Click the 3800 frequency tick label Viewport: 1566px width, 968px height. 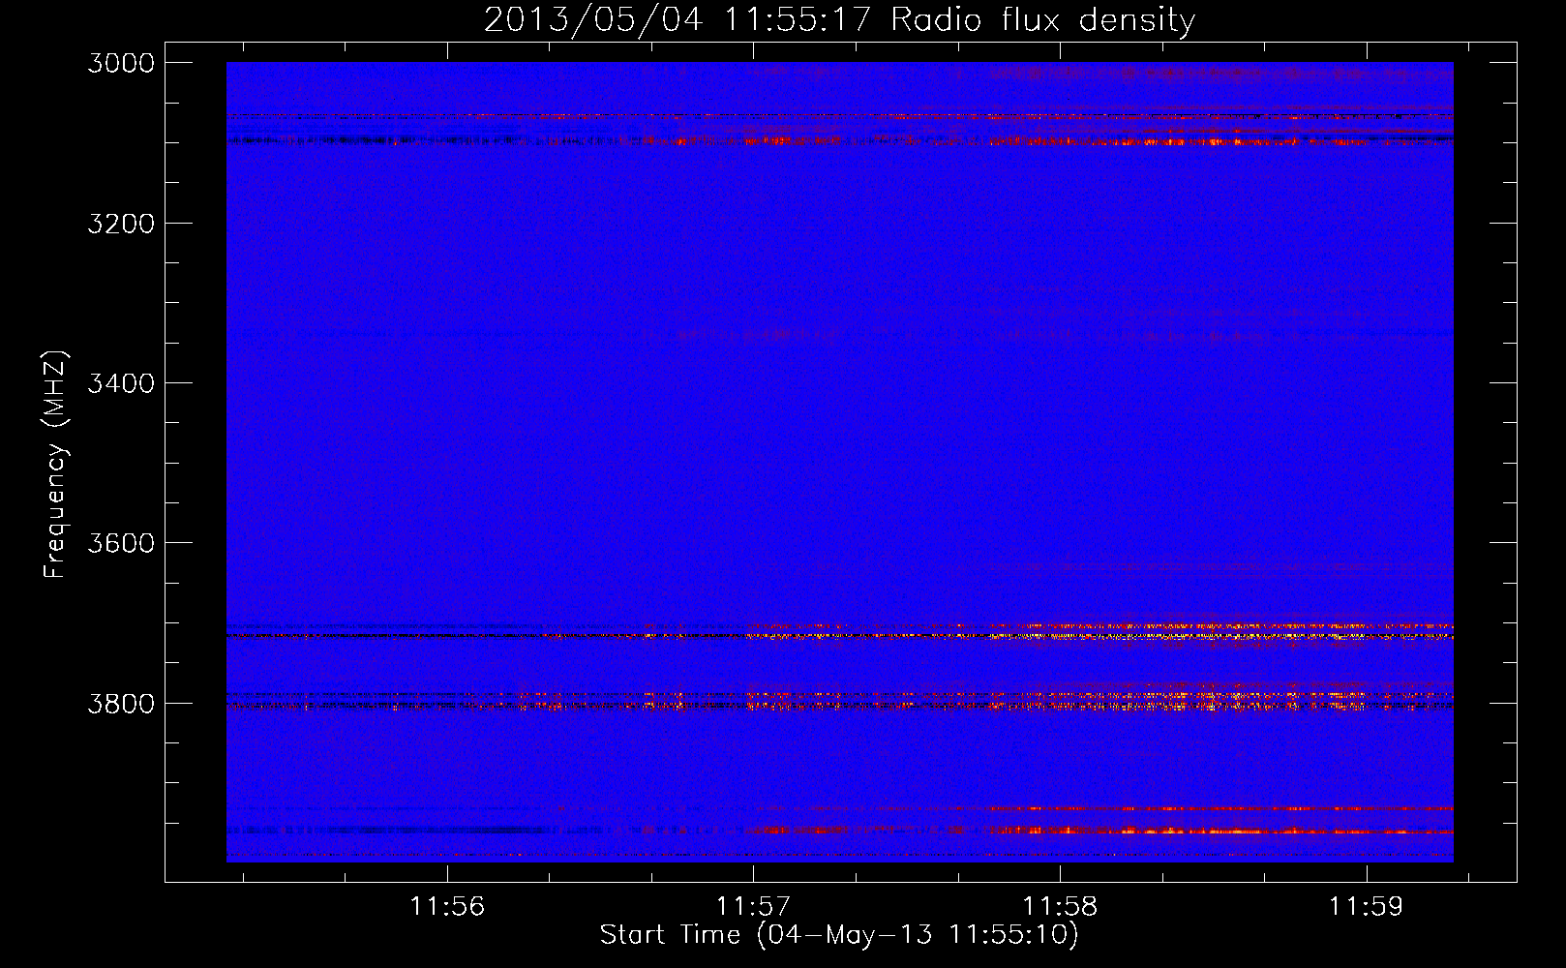[121, 703]
